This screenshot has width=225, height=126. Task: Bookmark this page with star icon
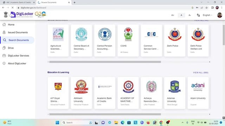pyautogui.click(x=206, y=8)
